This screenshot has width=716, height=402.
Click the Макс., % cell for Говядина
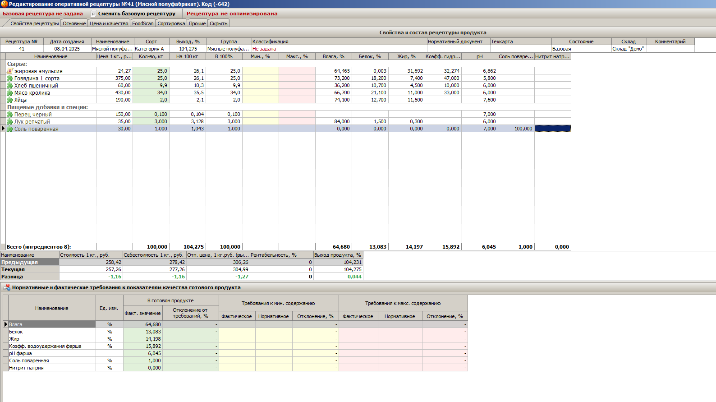tap(297, 78)
